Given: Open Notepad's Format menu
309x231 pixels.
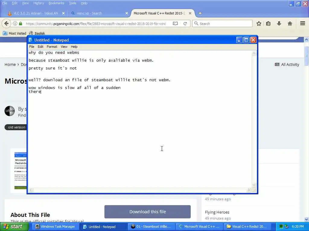Looking at the screenshot, I should (x=52, y=47).
